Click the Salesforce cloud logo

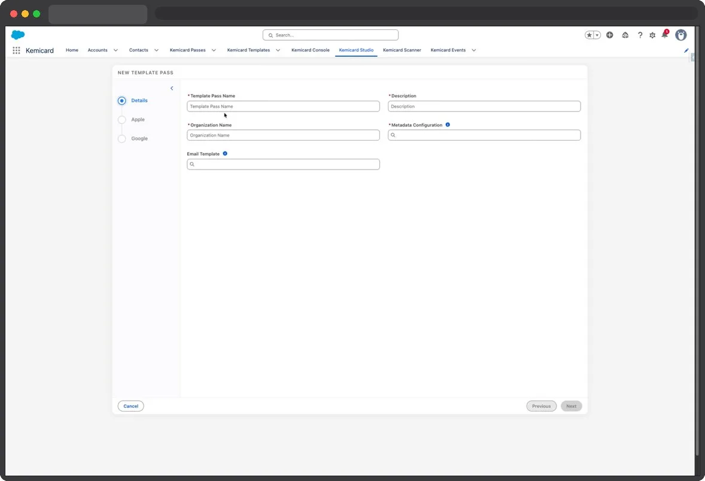(x=18, y=35)
